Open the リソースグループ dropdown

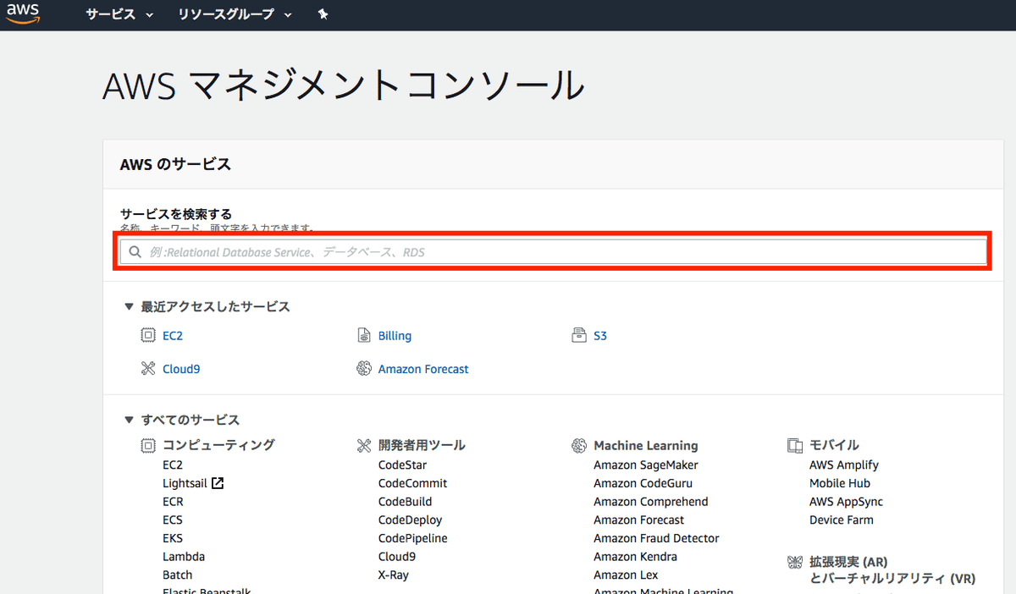[x=235, y=14]
